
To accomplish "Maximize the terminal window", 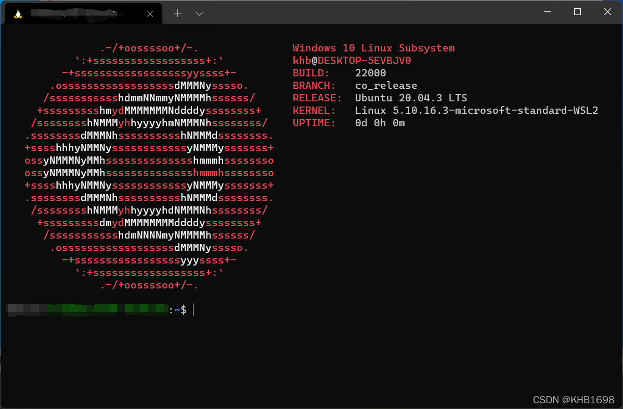I will (577, 12).
